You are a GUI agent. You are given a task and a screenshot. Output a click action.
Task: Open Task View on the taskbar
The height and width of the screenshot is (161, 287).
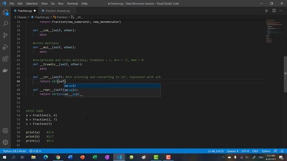[22, 157]
